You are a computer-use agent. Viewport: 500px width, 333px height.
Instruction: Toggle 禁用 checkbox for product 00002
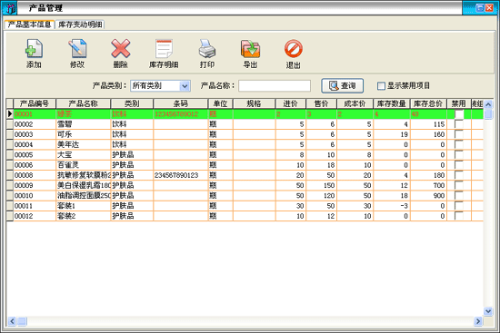[459, 124]
